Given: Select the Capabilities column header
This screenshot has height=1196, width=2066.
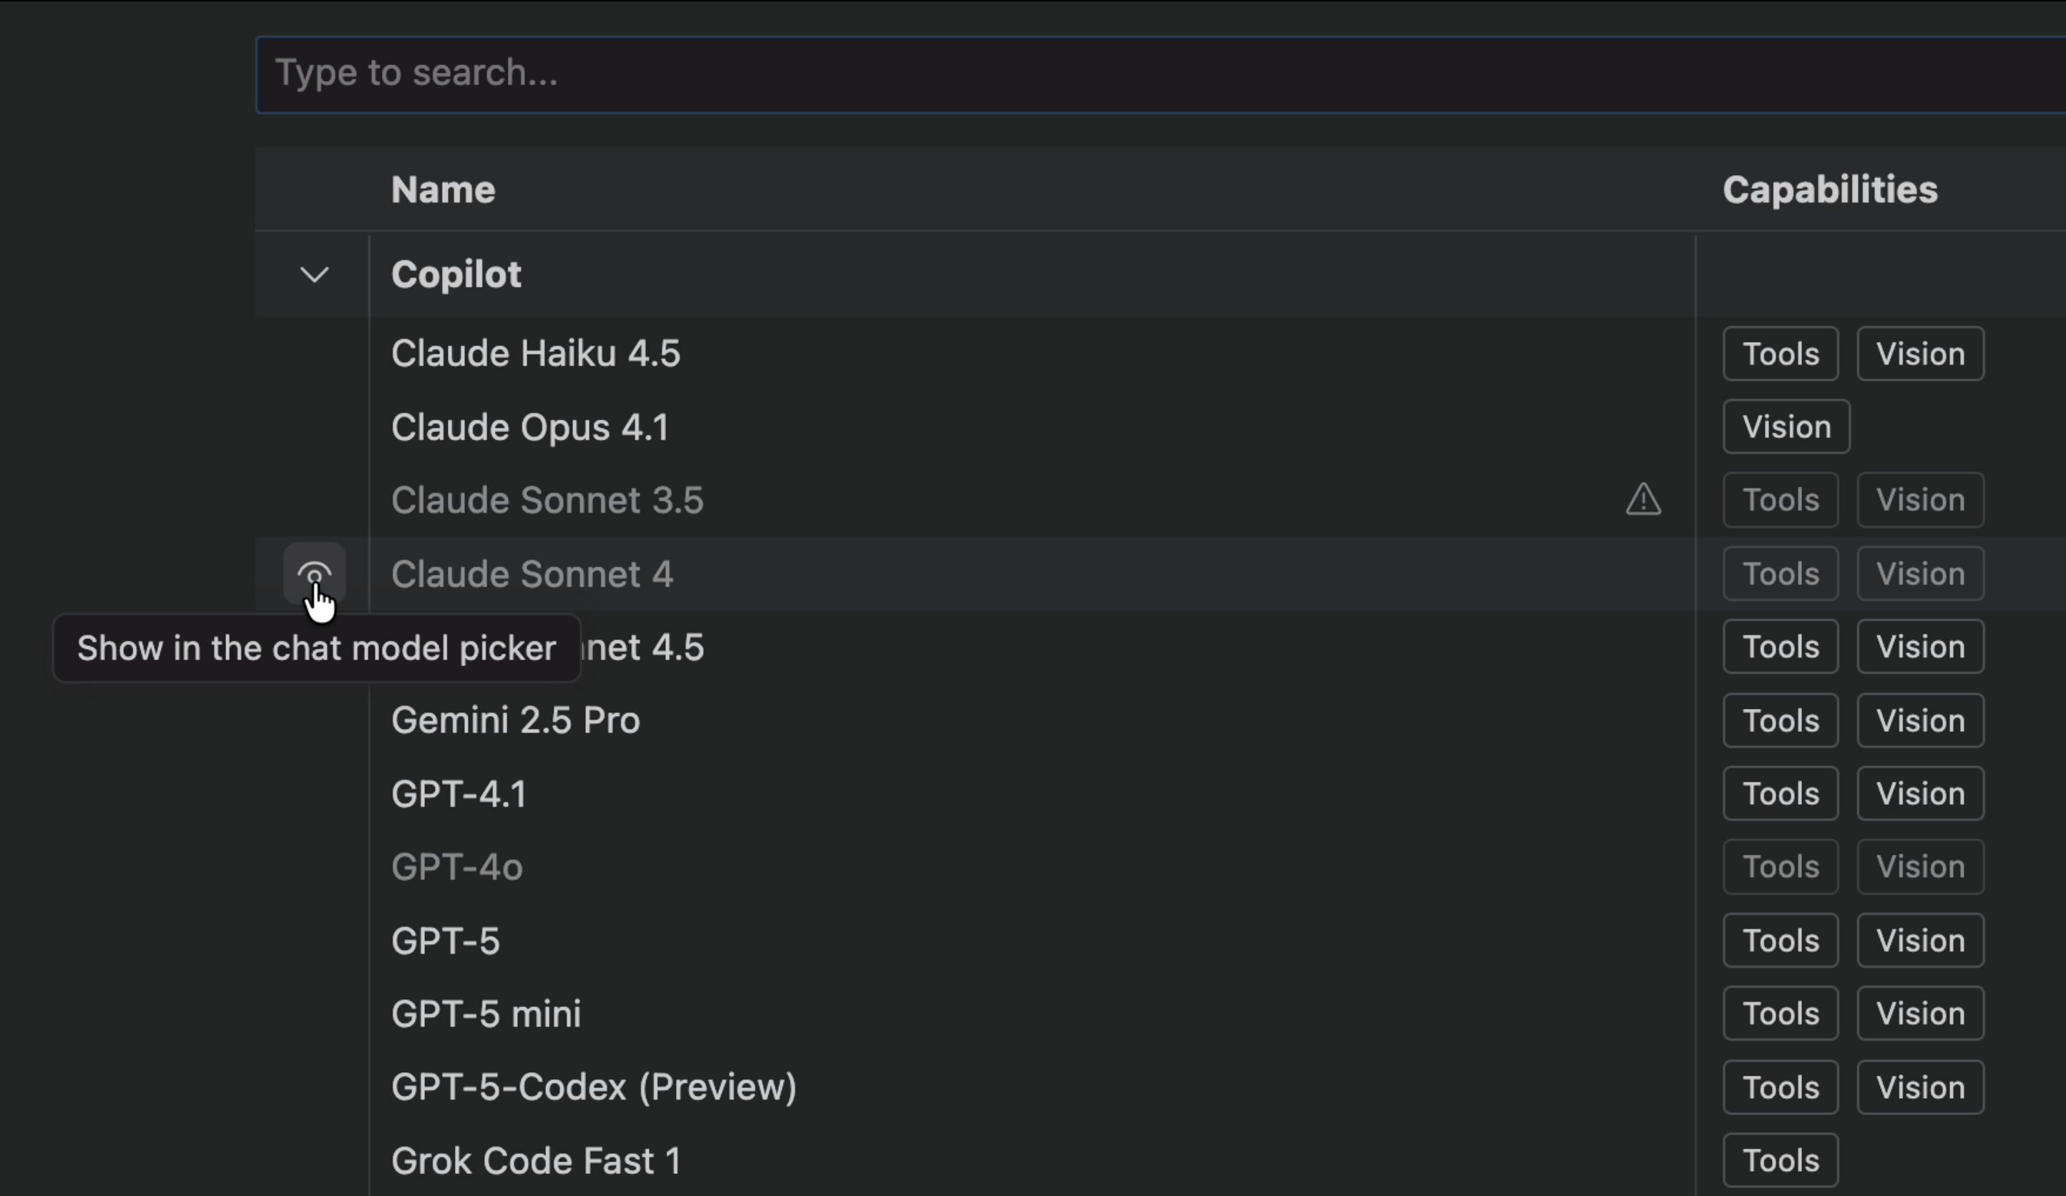Looking at the screenshot, I should (x=1829, y=190).
